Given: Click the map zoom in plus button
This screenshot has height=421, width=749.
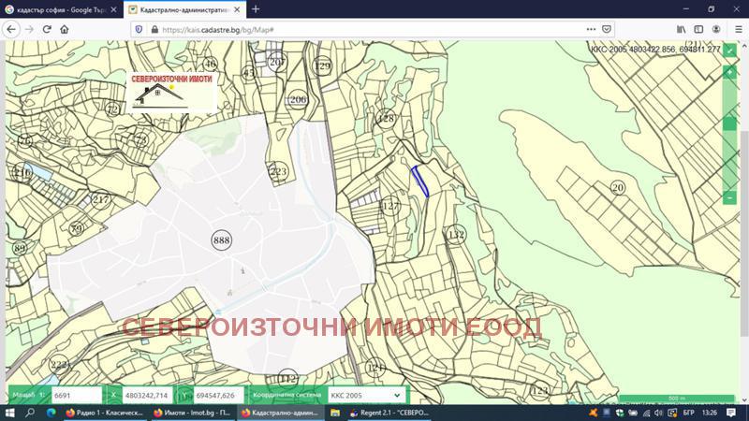Looking at the screenshot, I should click(x=729, y=72).
